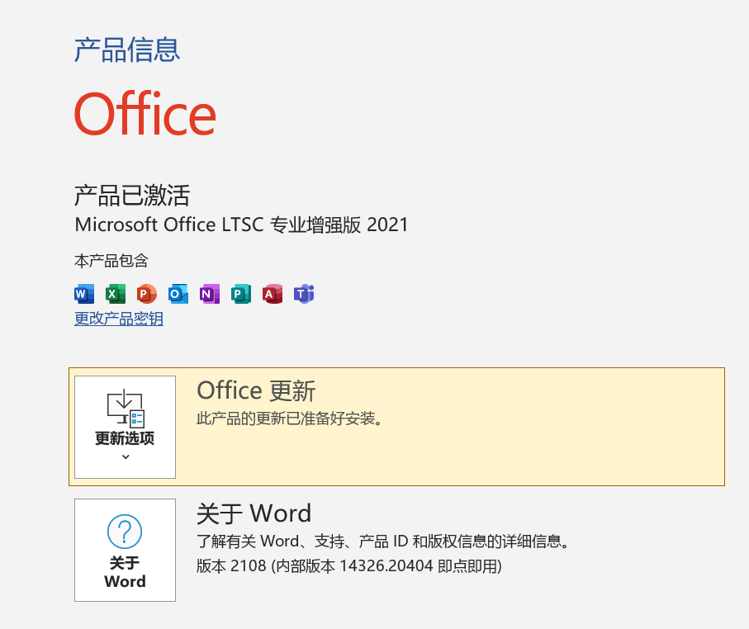Open the 关于 Word button
The width and height of the screenshot is (749, 629).
(126, 551)
